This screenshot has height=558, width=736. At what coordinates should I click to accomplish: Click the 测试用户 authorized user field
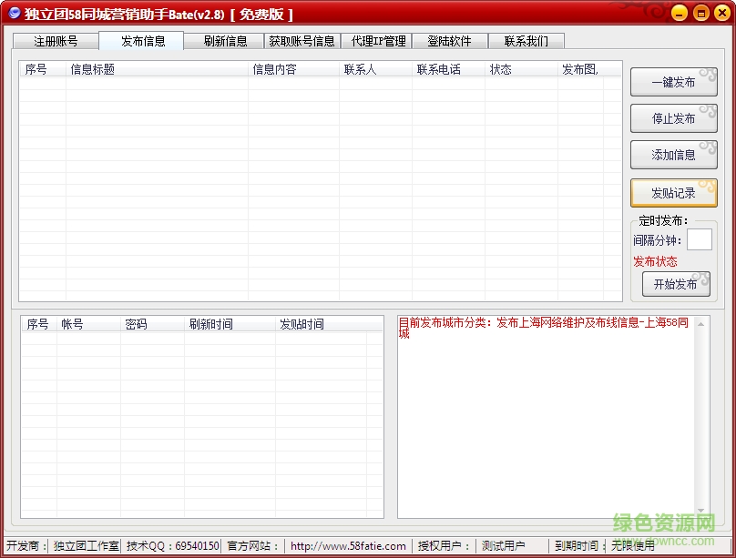pos(506,546)
